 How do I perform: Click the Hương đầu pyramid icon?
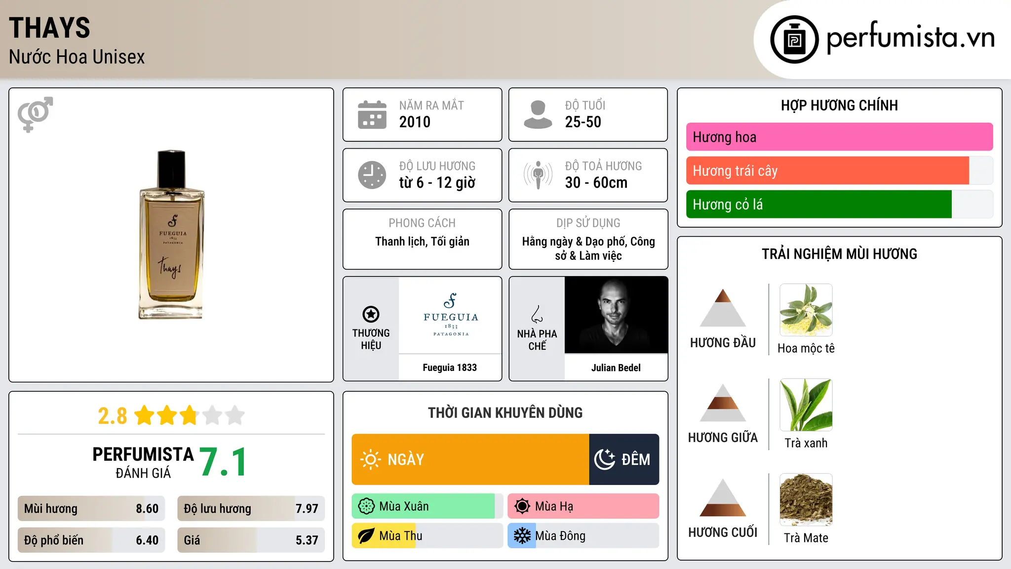point(723,308)
